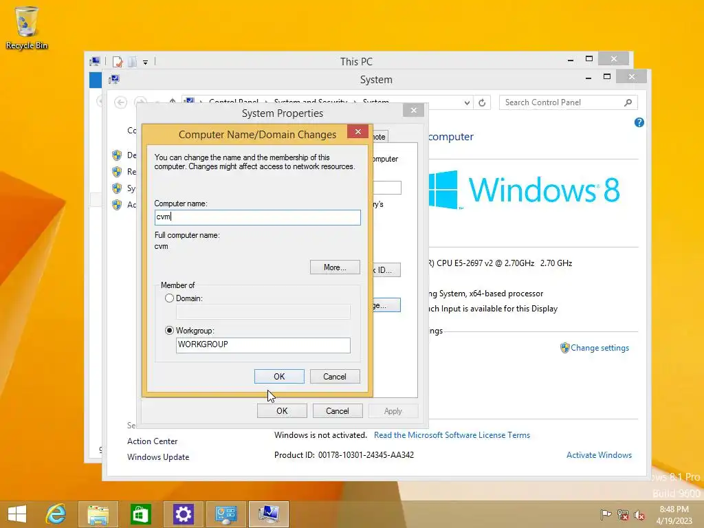Image resolution: width=704 pixels, height=528 pixels.
Task: Click the Activate Windows link
Action: [599, 455]
